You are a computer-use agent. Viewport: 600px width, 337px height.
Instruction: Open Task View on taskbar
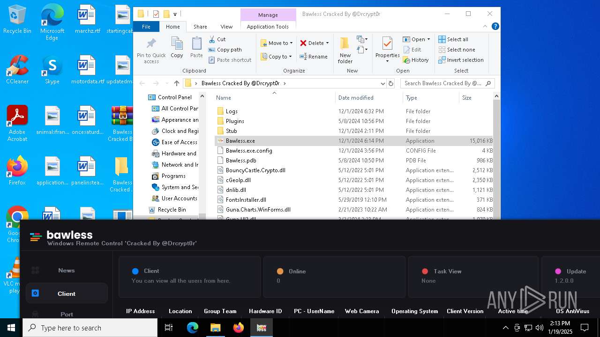click(169, 328)
